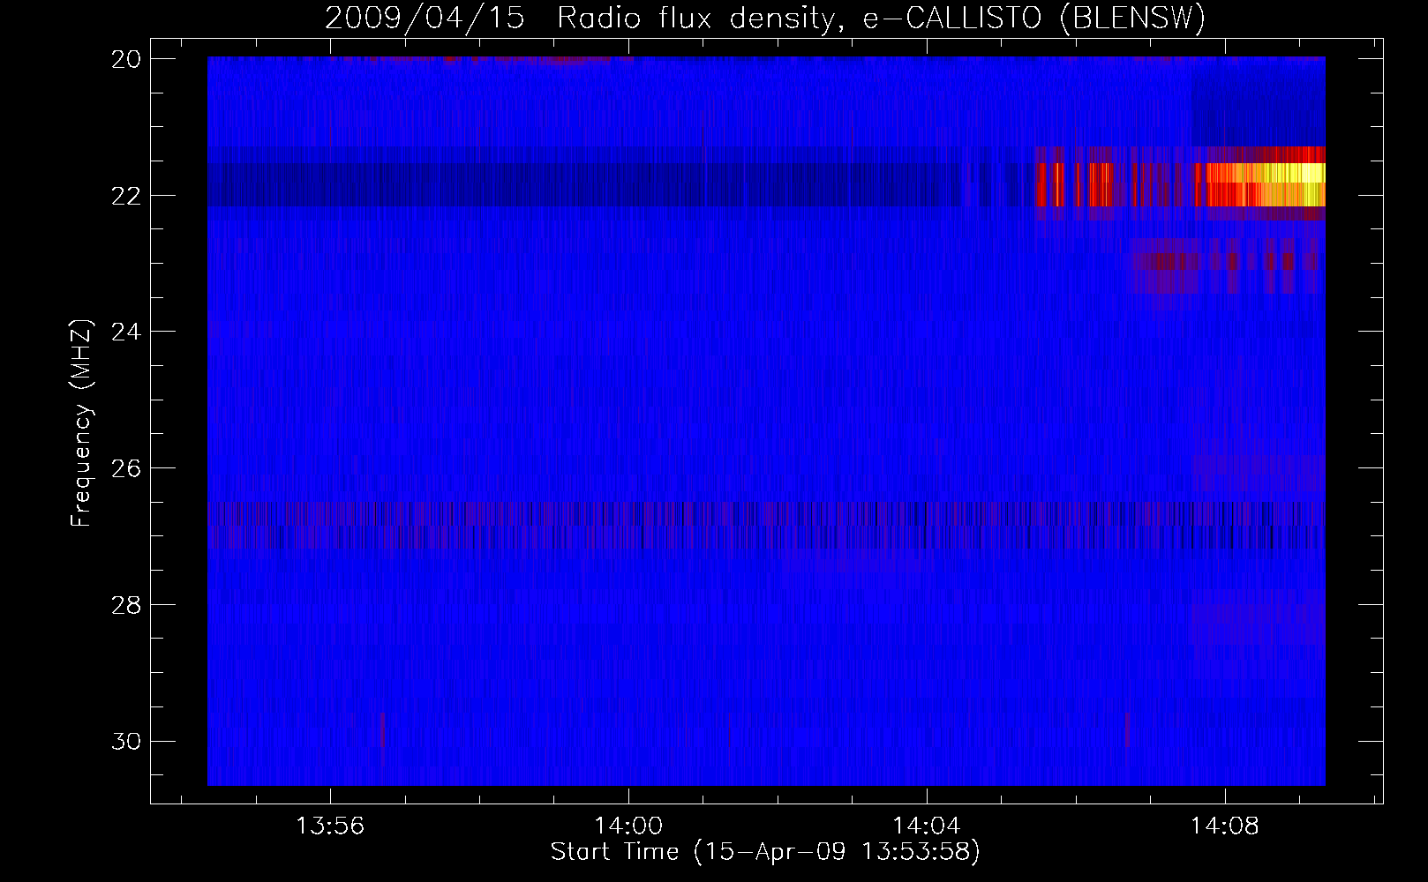This screenshot has width=1428, height=882.
Task: Click the plot title '2009/04/15 Radio flux density, e-CALLISTO (BLENSW)'
Action: [765, 19]
